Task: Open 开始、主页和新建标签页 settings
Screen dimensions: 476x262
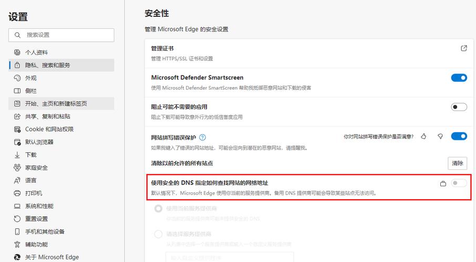Action: [61, 104]
